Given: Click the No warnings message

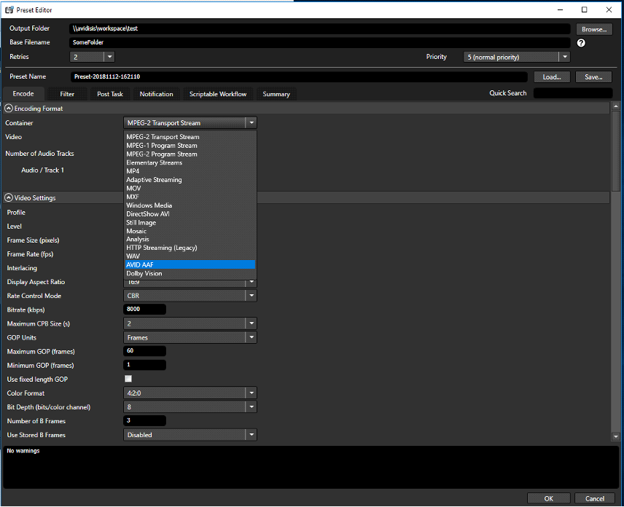Looking at the screenshot, I should 23,450.
